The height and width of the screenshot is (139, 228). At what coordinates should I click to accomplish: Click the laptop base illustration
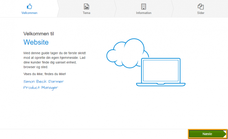click(x=161, y=84)
